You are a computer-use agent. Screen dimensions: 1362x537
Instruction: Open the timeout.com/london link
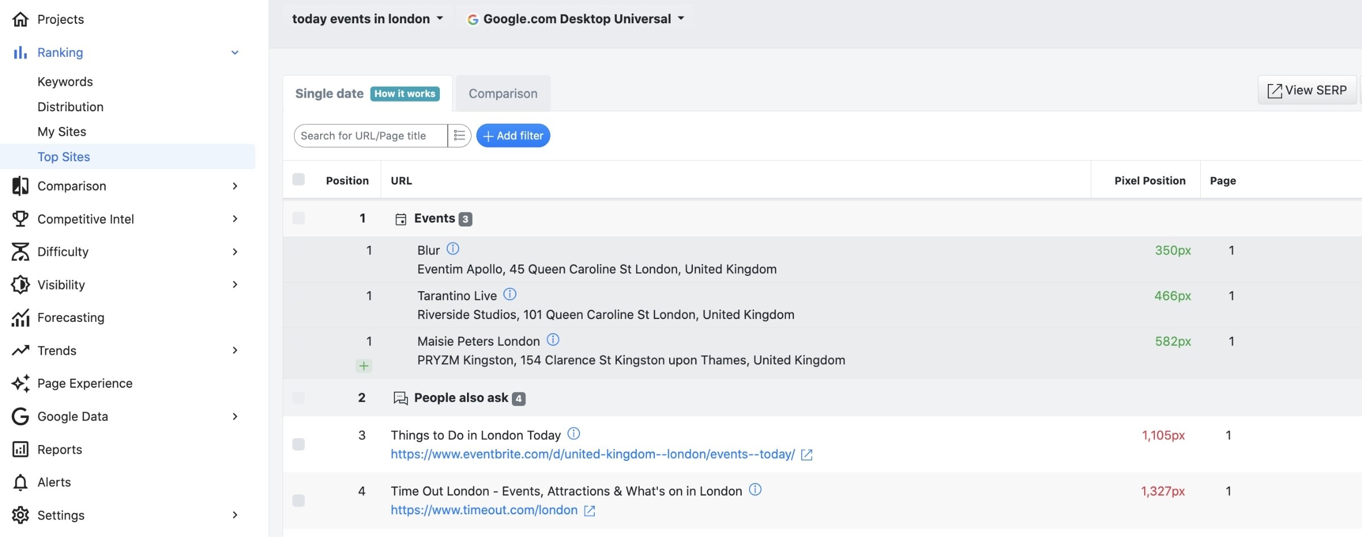coord(484,510)
